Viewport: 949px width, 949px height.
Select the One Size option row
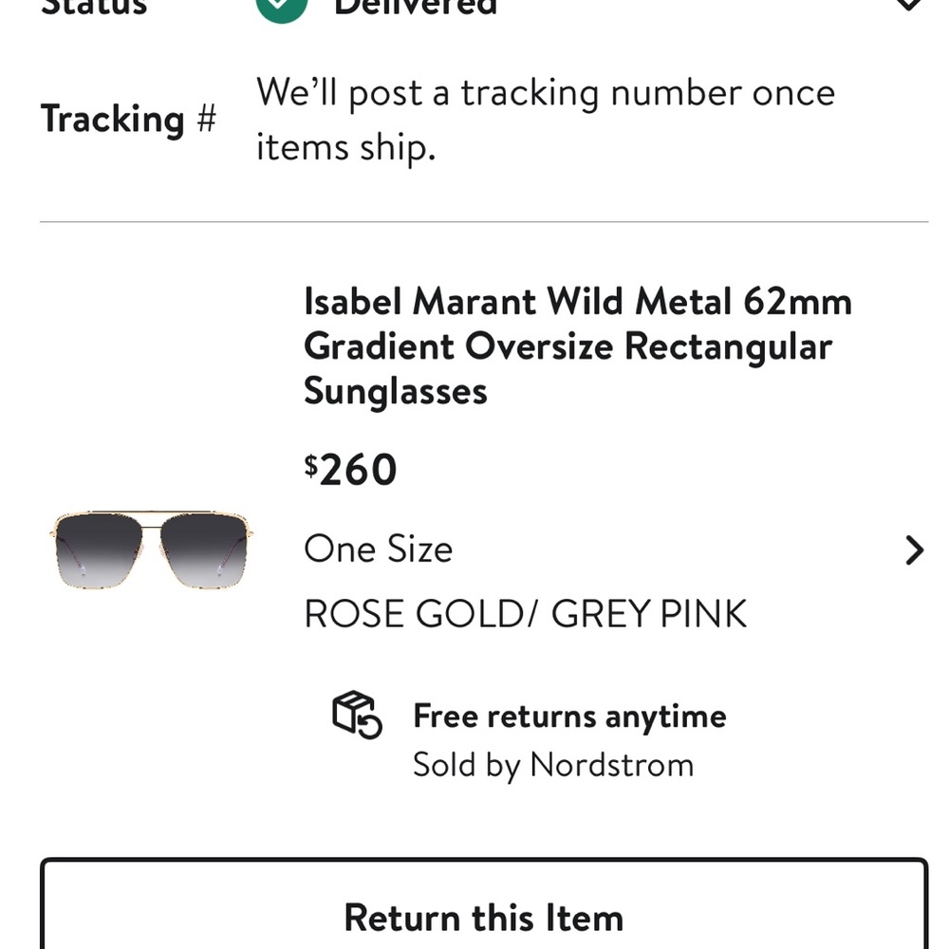point(378,549)
